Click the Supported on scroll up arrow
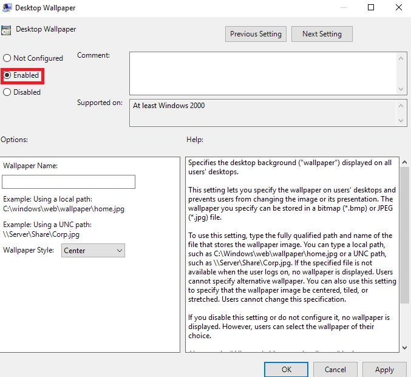The height and width of the screenshot is (377, 411). click(x=401, y=106)
